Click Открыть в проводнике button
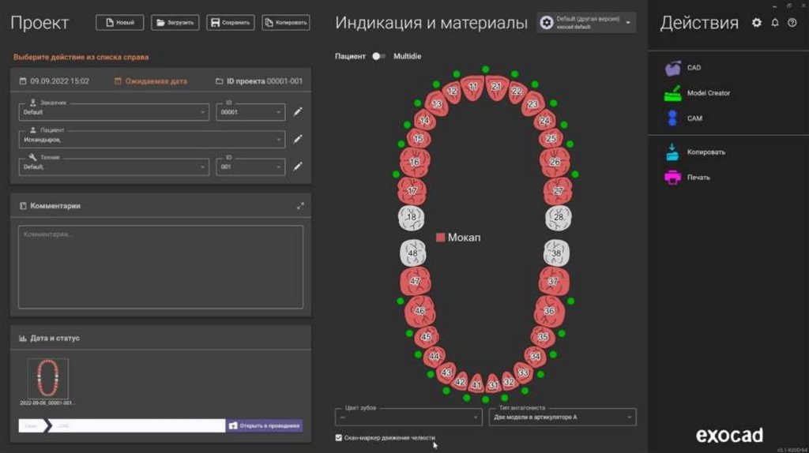This screenshot has width=809, height=453. (x=264, y=425)
